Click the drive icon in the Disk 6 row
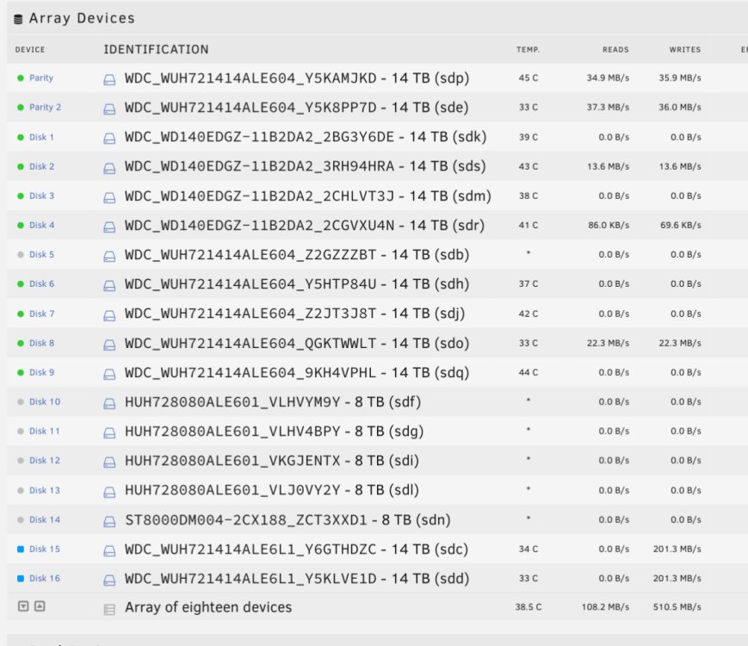The image size is (748, 646). [109, 285]
